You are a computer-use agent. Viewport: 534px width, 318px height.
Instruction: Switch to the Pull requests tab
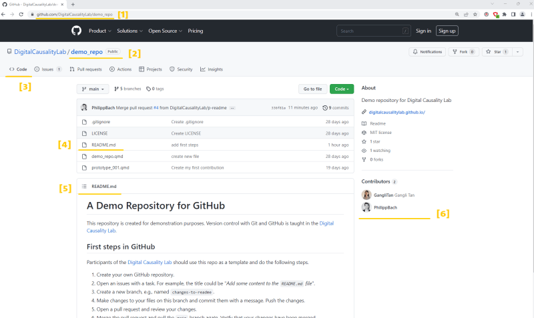85,69
